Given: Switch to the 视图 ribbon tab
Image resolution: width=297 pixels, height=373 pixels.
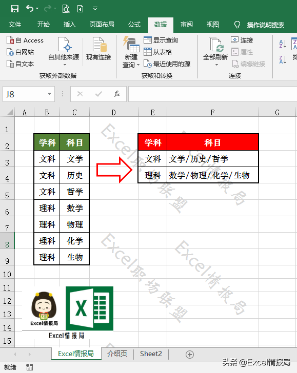Looking at the screenshot, I should pyautogui.click(x=213, y=25).
